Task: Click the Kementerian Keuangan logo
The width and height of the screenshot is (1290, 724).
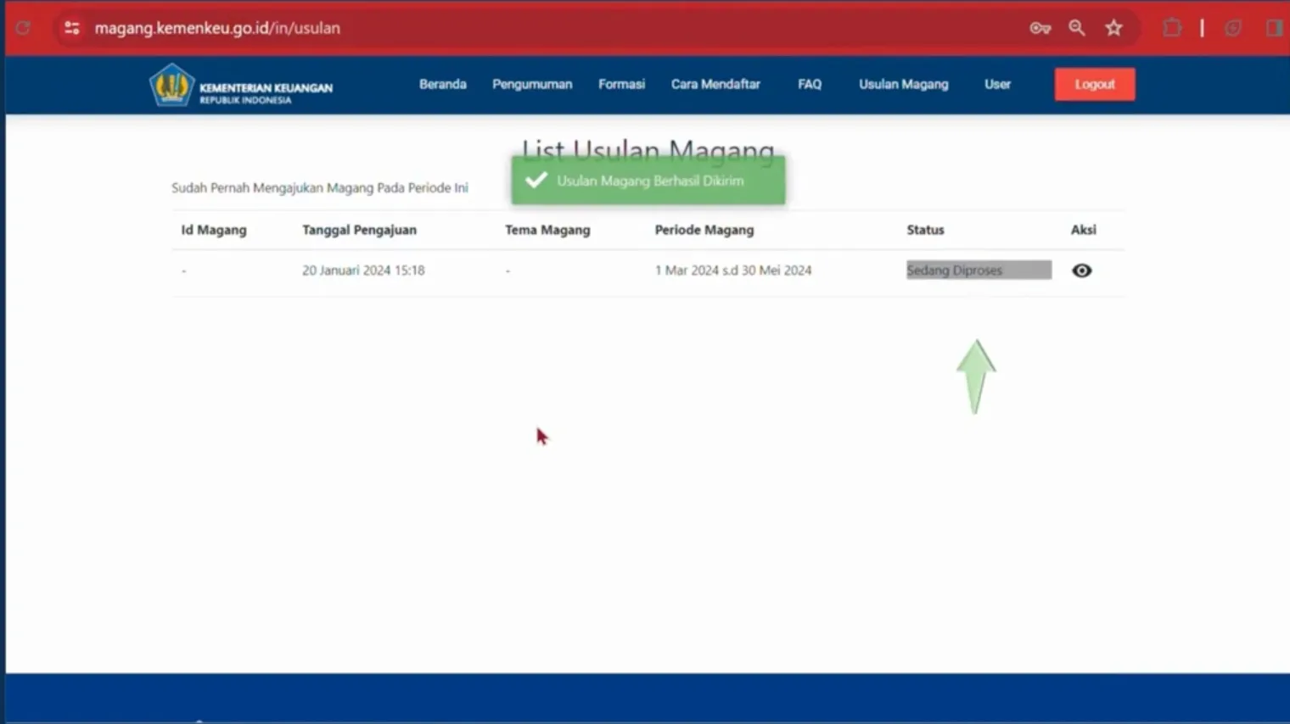Action: tap(241, 86)
